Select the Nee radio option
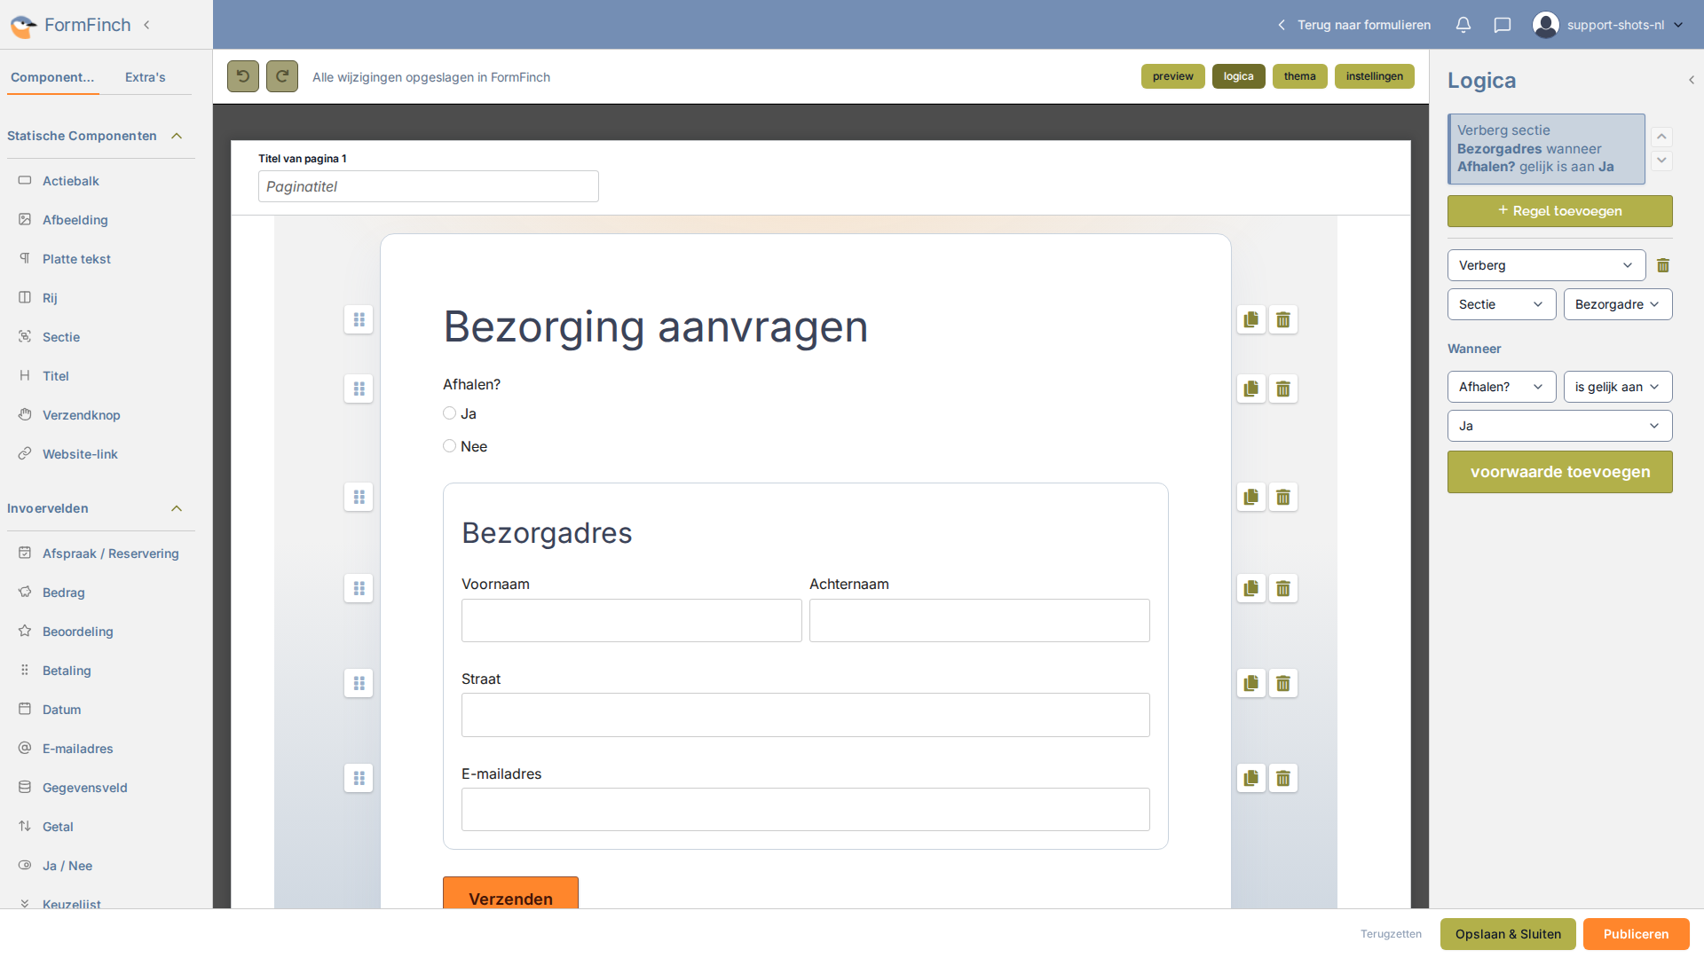 point(449,446)
